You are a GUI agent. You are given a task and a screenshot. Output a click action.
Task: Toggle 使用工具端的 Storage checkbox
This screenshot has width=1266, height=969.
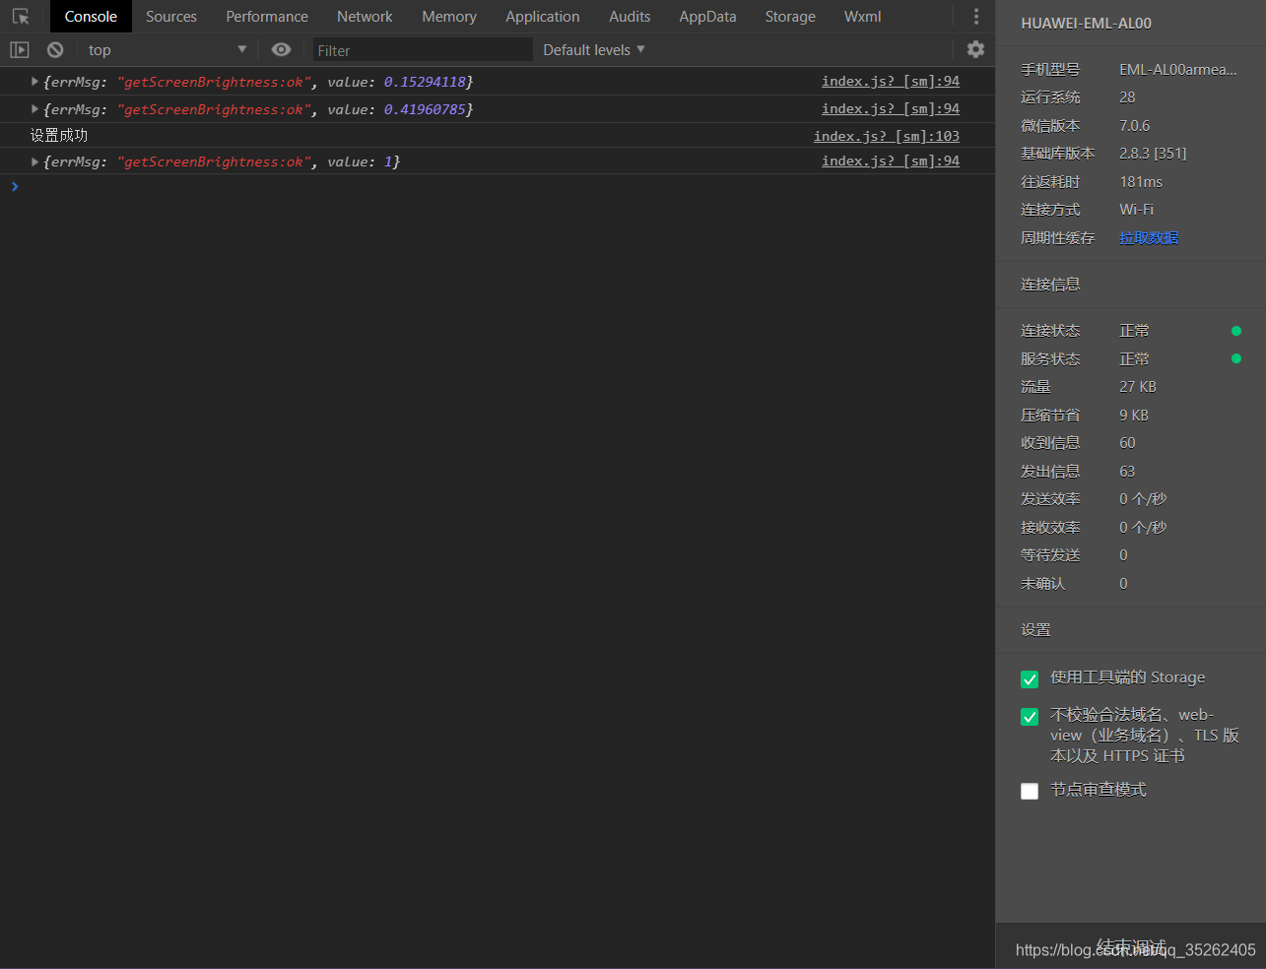1030,679
